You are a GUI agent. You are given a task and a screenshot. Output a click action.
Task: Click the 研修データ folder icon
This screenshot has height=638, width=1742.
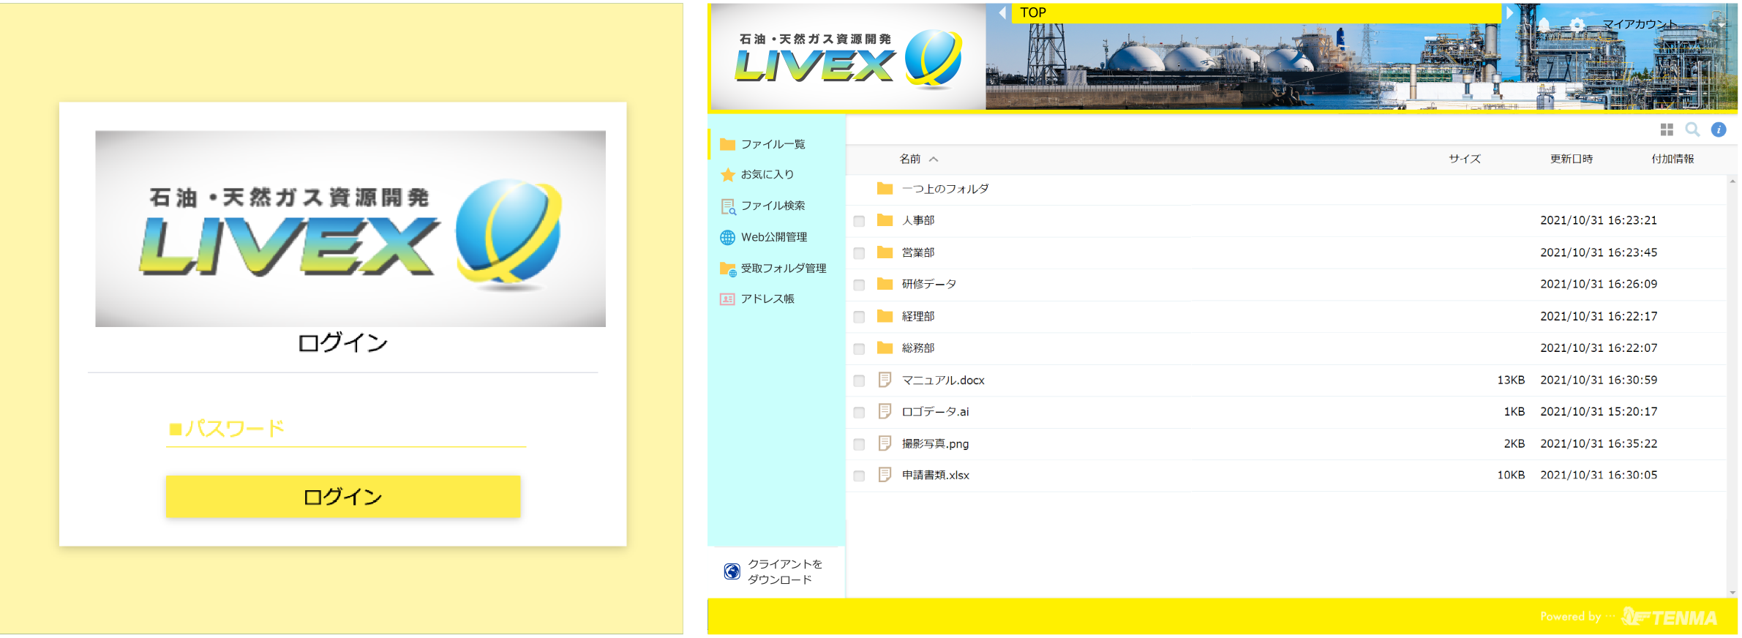pyautogui.click(x=885, y=283)
